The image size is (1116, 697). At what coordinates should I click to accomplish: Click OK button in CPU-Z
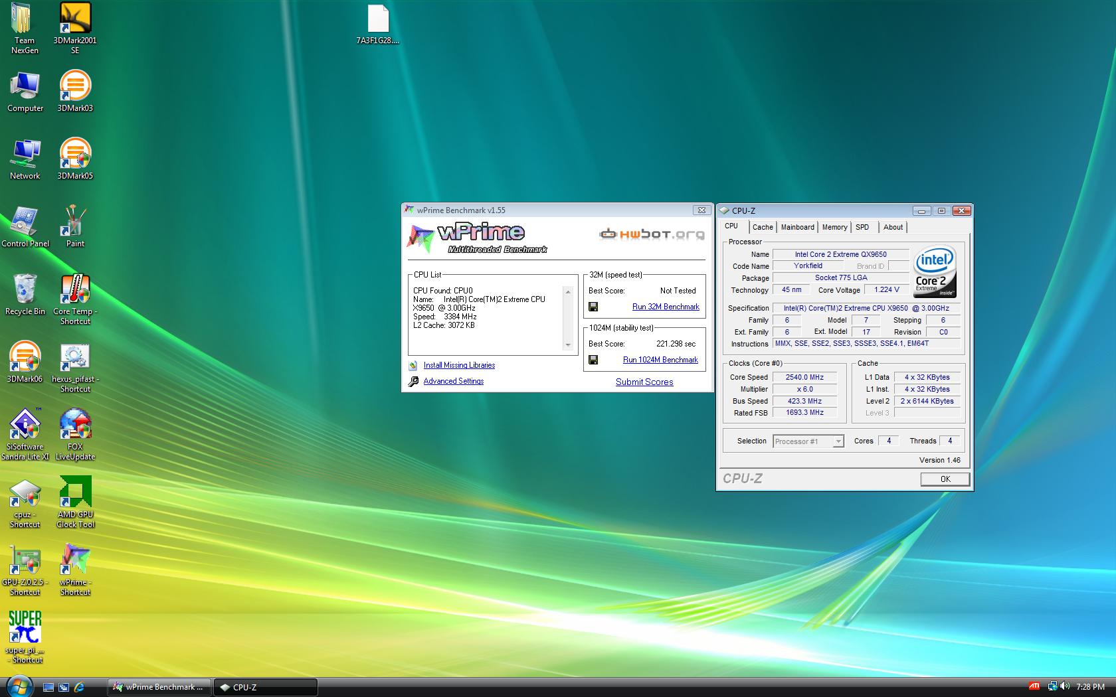click(945, 479)
